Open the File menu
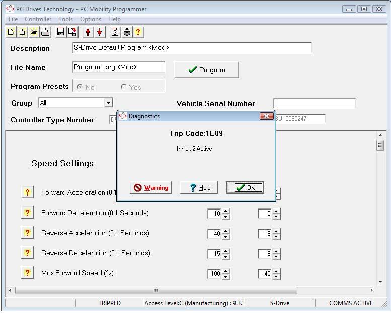The width and height of the screenshot is (391, 313). click(x=13, y=19)
